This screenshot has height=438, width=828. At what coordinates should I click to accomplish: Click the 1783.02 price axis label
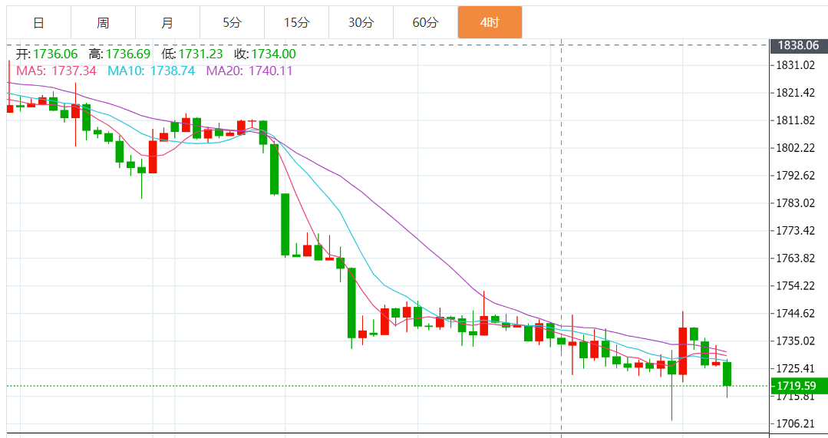pos(795,203)
